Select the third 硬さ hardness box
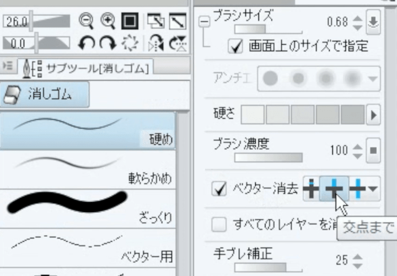This screenshot has height=276, width=397. (x=303, y=115)
